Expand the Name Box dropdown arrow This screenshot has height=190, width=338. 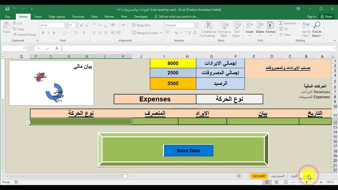pyautogui.click(x=24, y=48)
